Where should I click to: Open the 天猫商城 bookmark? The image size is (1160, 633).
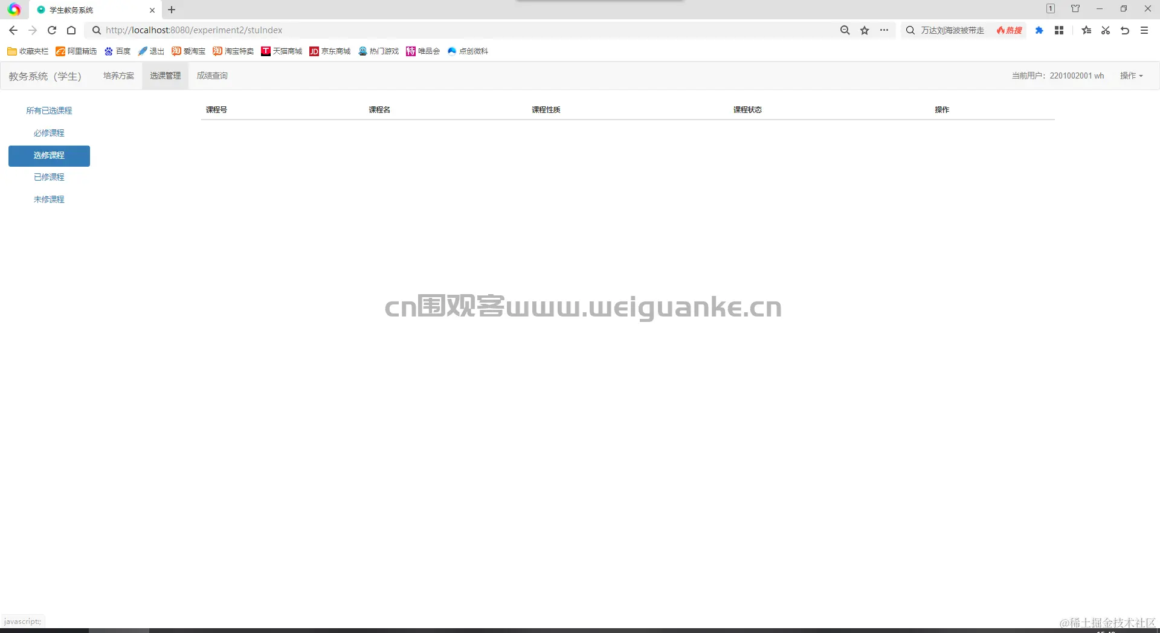(282, 51)
